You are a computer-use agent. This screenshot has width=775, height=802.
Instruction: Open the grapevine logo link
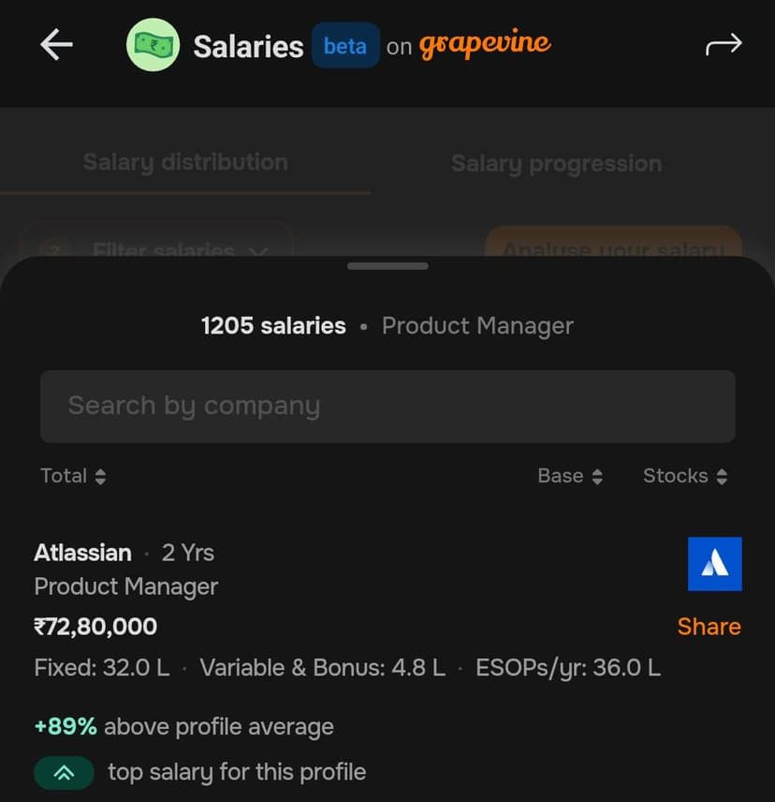pos(485,44)
